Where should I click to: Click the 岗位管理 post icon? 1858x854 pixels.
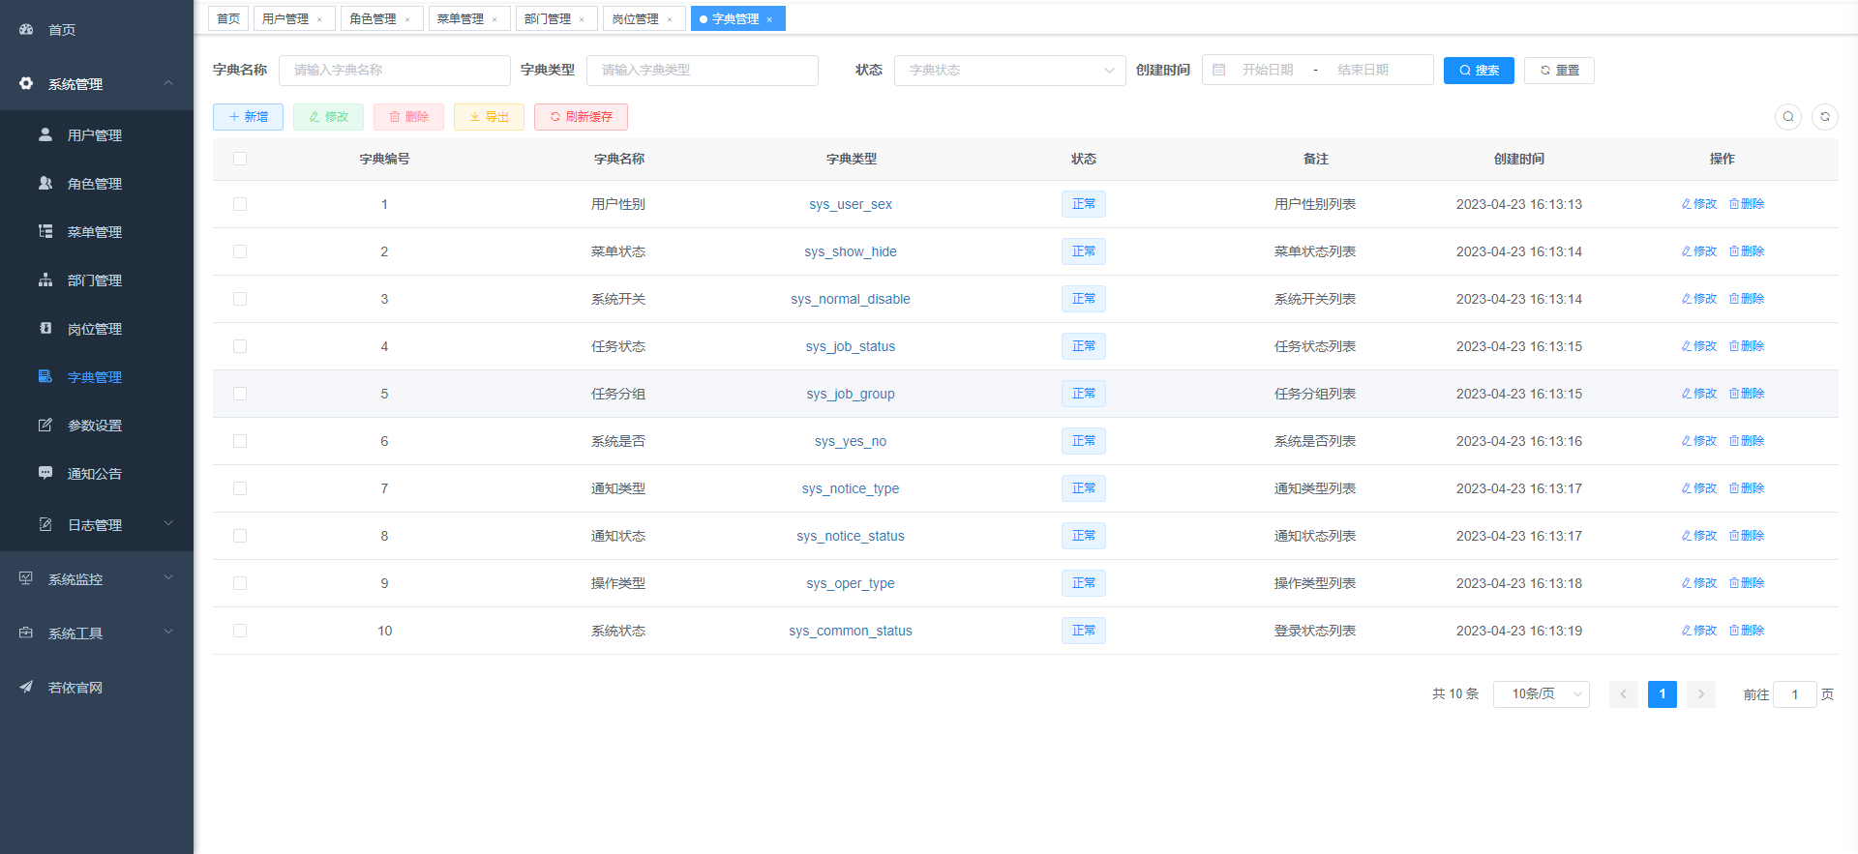pyautogui.click(x=45, y=328)
